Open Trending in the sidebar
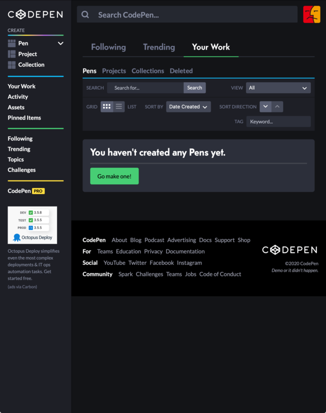Image resolution: width=326 pixels, height=413 pixels. pyautogui.click(x=19, y=149)
